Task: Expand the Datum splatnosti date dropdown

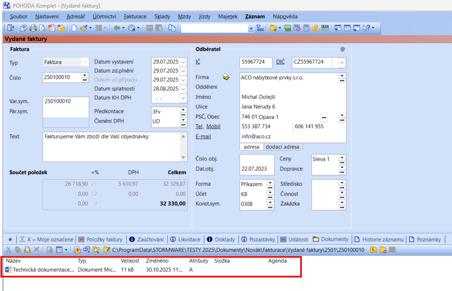Action: [x=183, y=89]
